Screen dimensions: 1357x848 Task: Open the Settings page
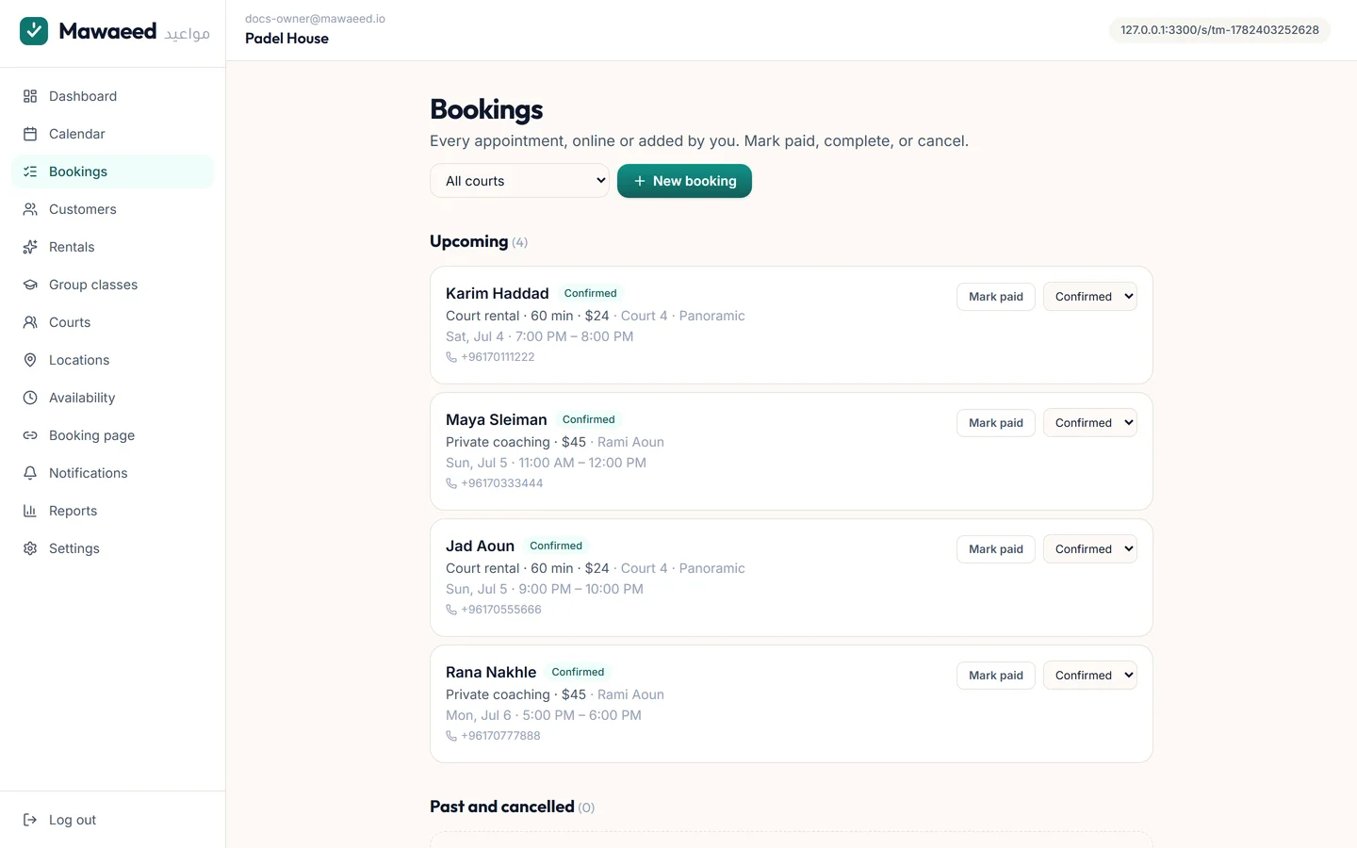113,548
